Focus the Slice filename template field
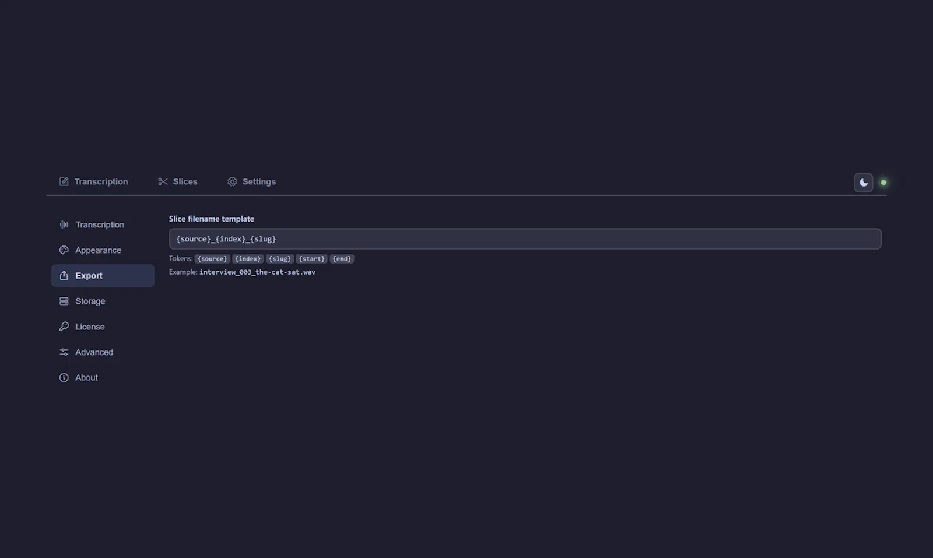This screenshot has width=933, height=558. 525,239
